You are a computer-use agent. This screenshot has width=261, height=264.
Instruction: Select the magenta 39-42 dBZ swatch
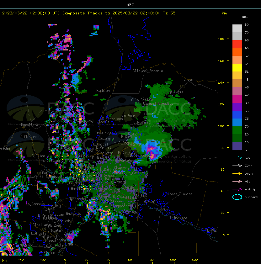pos(237,99)
